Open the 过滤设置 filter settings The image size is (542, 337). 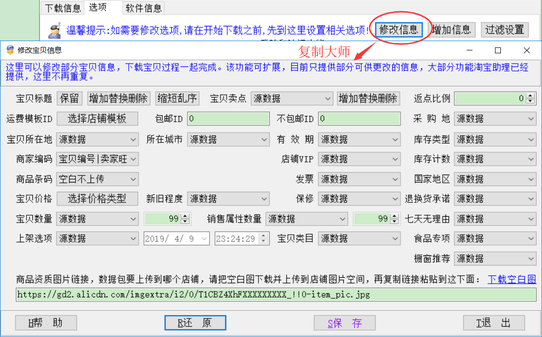[504, 29]
